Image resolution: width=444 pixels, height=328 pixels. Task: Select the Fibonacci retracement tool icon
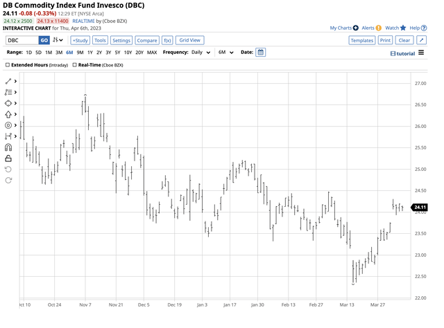[x=8, y=93]
